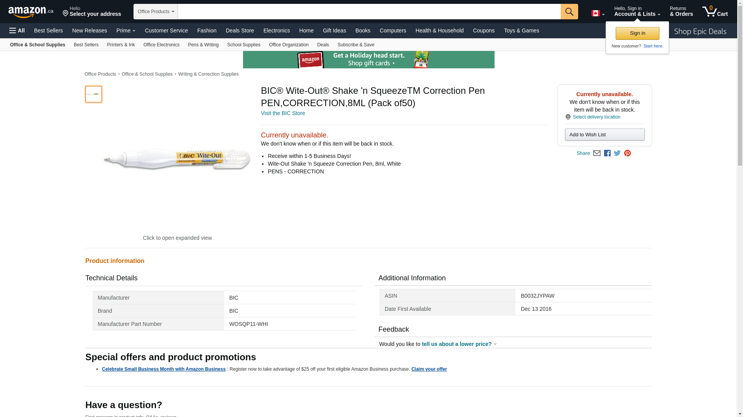Click the magnifying glass search icon

point(569,12)
